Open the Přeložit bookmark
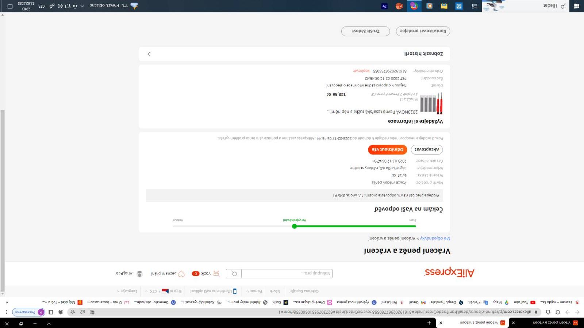 [x=478, y=302]
